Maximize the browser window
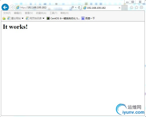Screen dimensions: 146x117 pos(133,2)
